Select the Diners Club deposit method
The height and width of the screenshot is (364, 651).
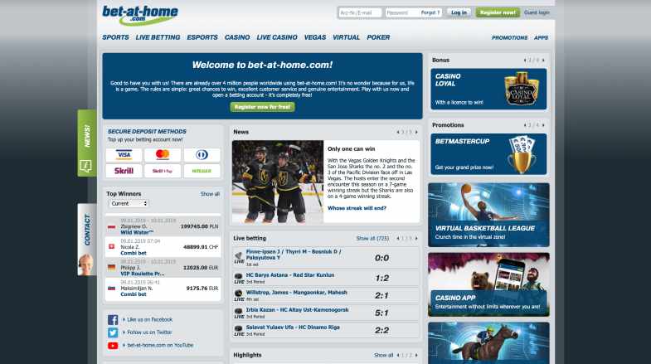coord(202,155)
